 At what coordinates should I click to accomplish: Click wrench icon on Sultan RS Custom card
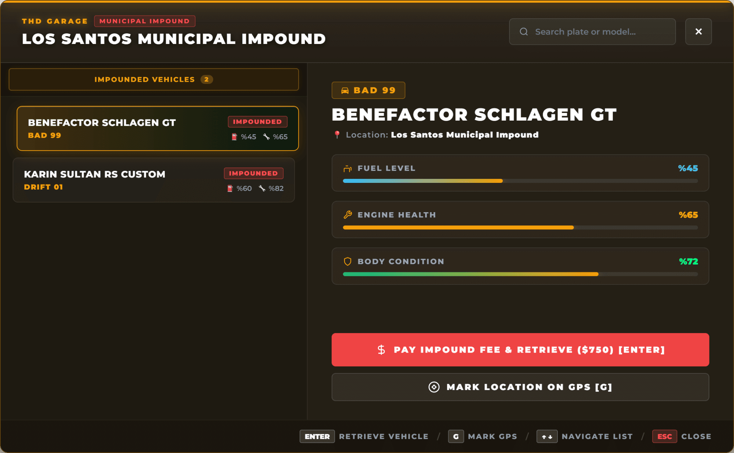click(262, 188)
